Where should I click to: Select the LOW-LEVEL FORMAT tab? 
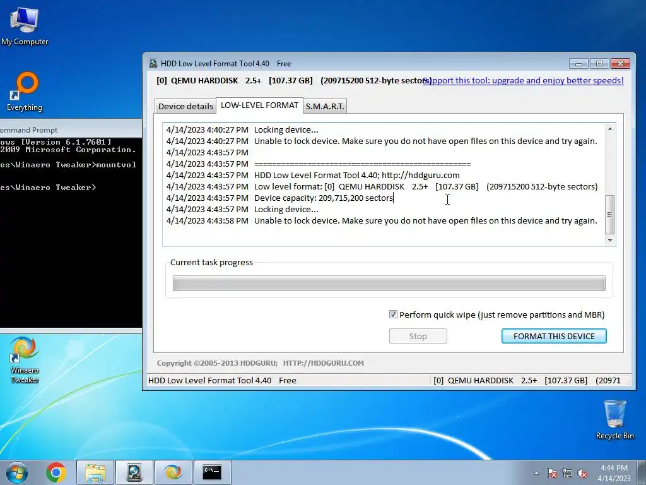click(259, 105)
